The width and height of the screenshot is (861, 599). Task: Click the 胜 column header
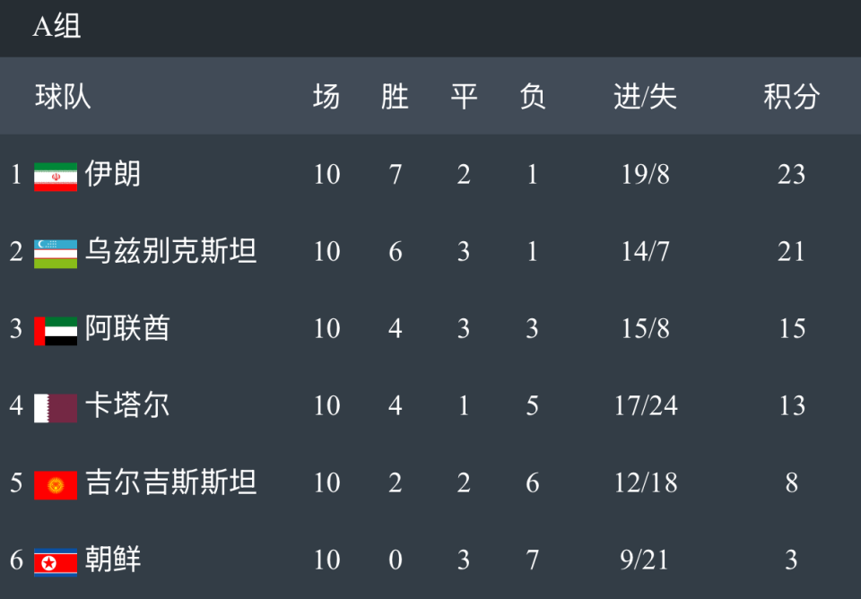[x=395, y=97]
